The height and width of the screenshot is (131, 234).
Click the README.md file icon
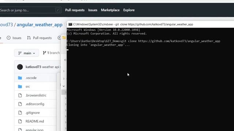(x=20, y=121)
